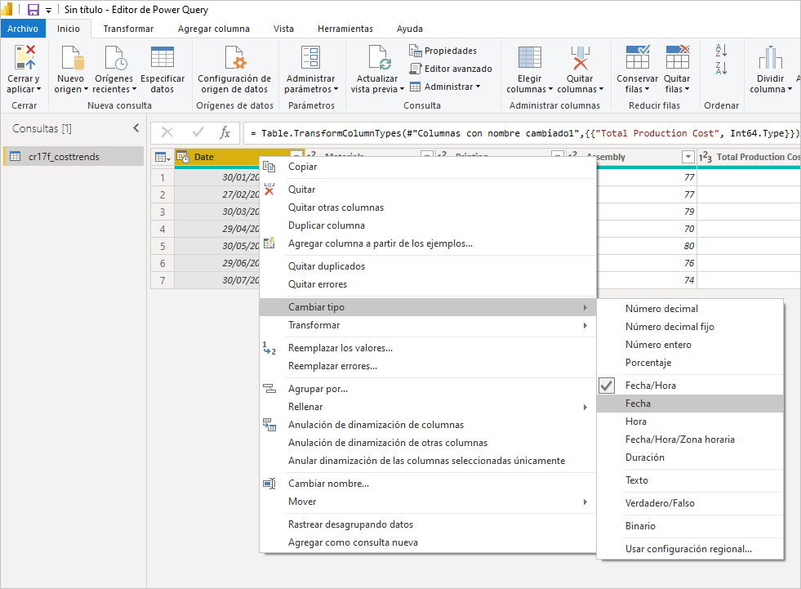Open the Ayuda tab
Image resolution: width=801 pixels, height=589 pixels.
[410, 29]
